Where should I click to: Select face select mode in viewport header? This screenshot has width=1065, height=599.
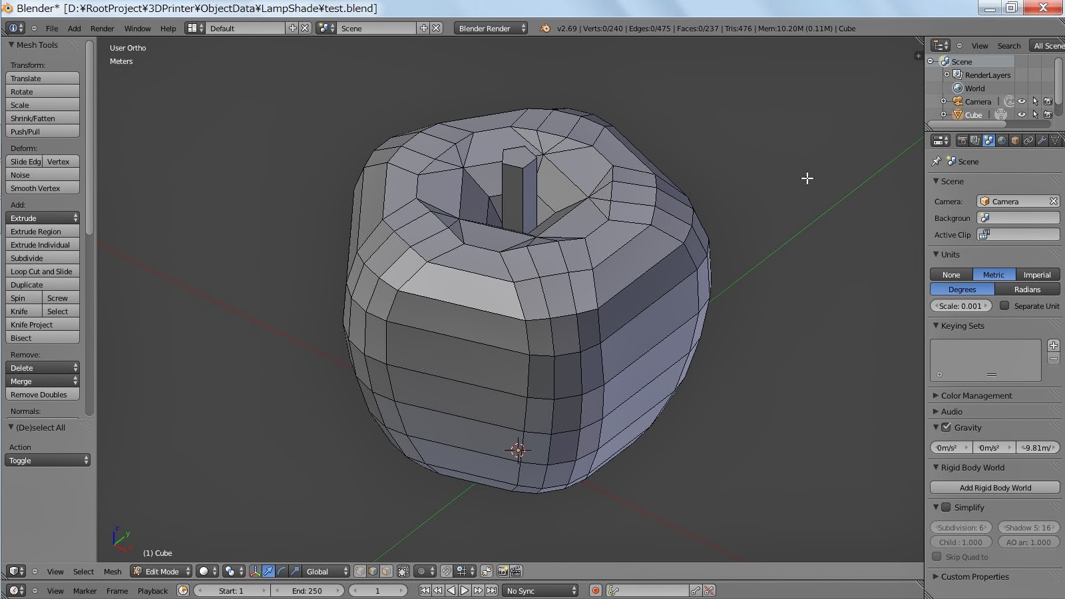point(386,572)
